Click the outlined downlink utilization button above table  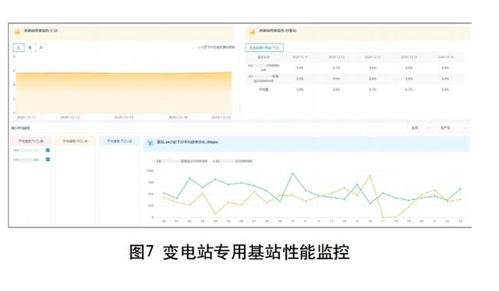tap(264, 47)
